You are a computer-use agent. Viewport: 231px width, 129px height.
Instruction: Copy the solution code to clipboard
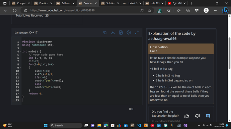point(105,33)
